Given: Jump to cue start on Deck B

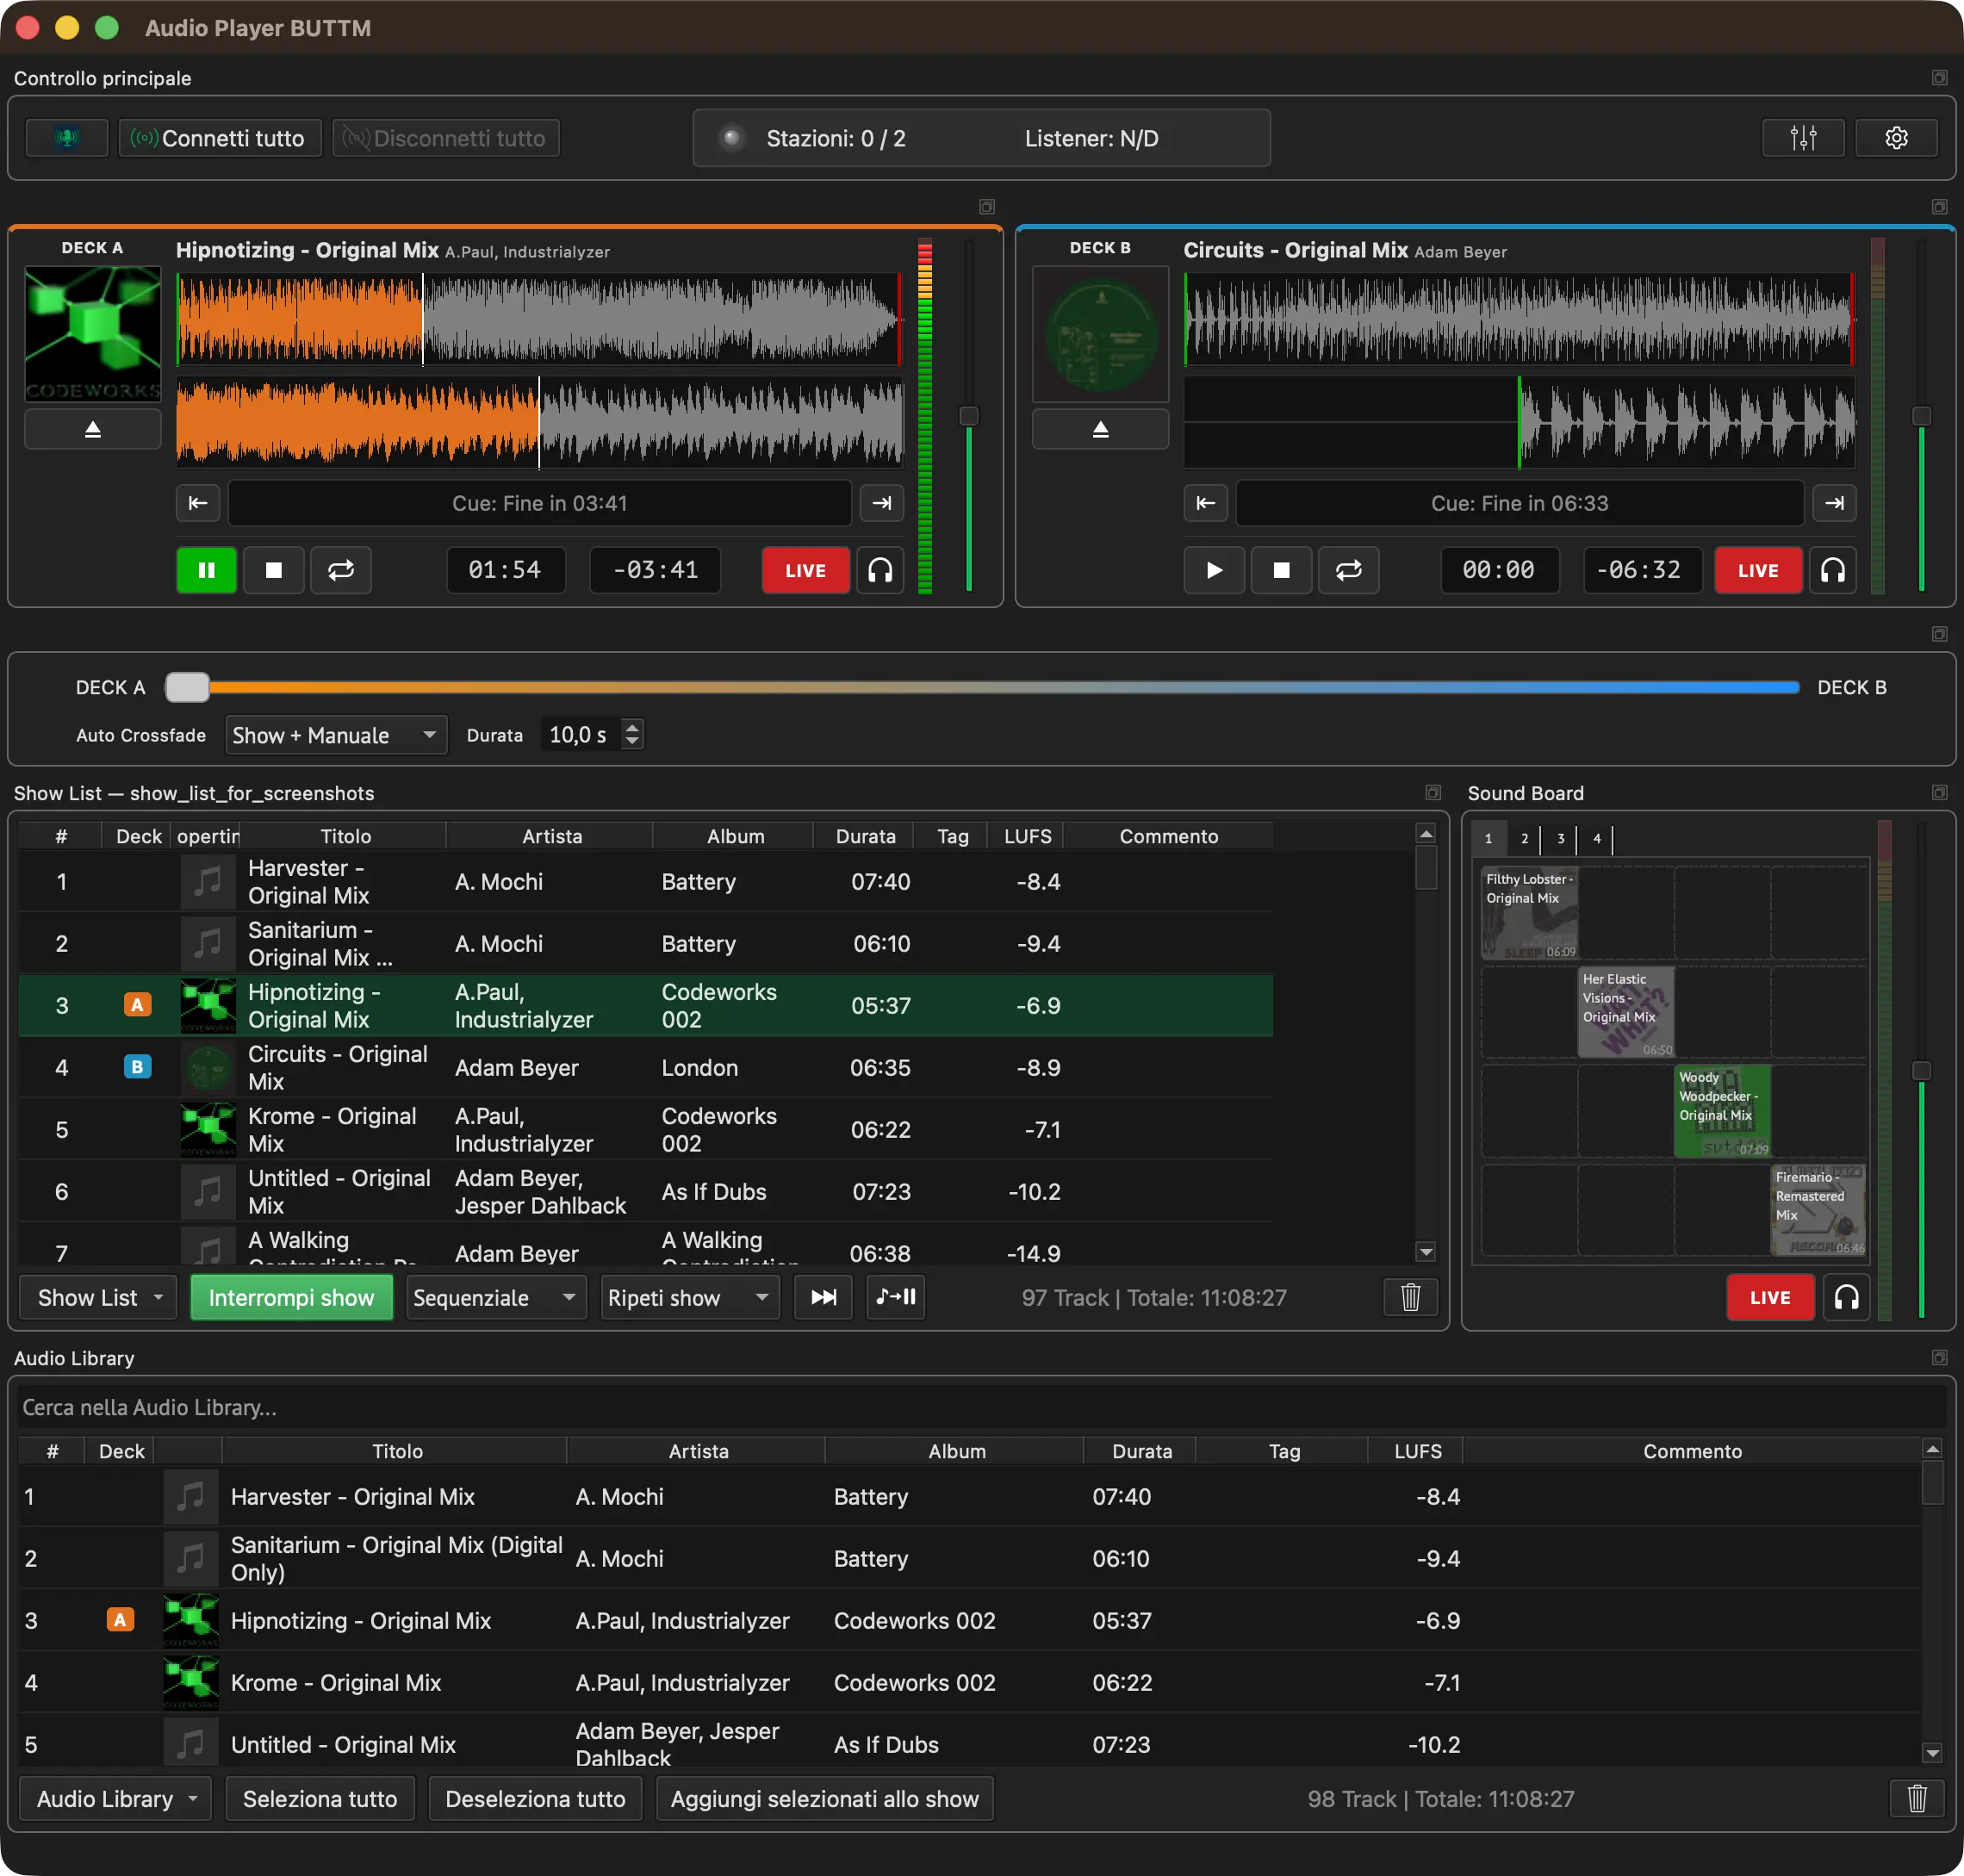Looking at the screenshot, I should coord(1206,503).
